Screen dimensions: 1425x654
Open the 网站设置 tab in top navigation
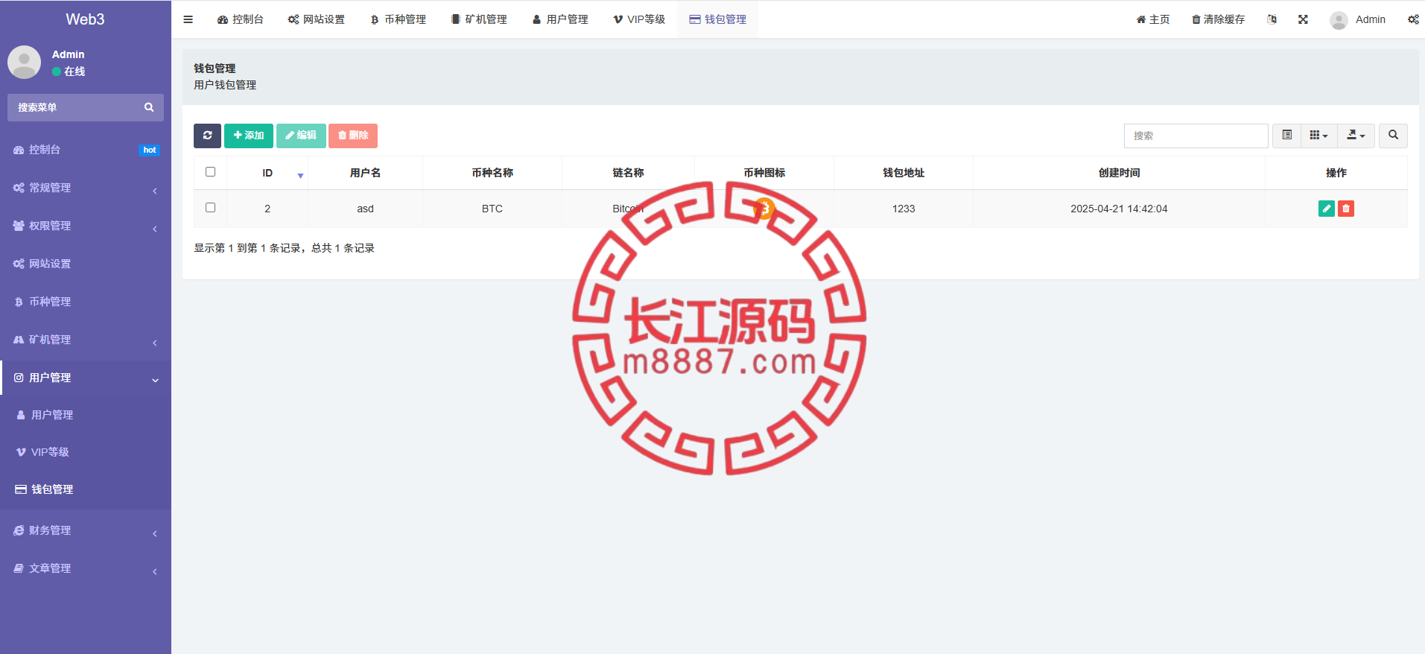point(316,19)
